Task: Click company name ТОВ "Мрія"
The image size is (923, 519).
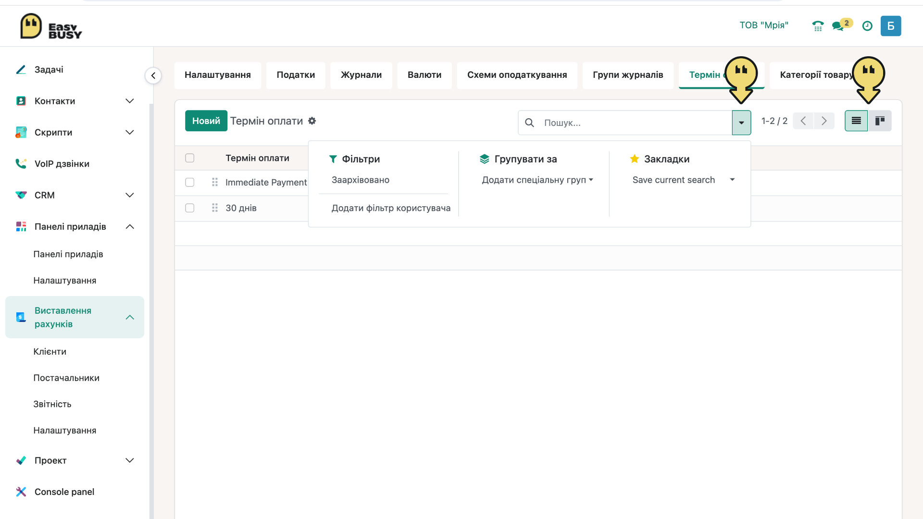Action: (764, 25)
